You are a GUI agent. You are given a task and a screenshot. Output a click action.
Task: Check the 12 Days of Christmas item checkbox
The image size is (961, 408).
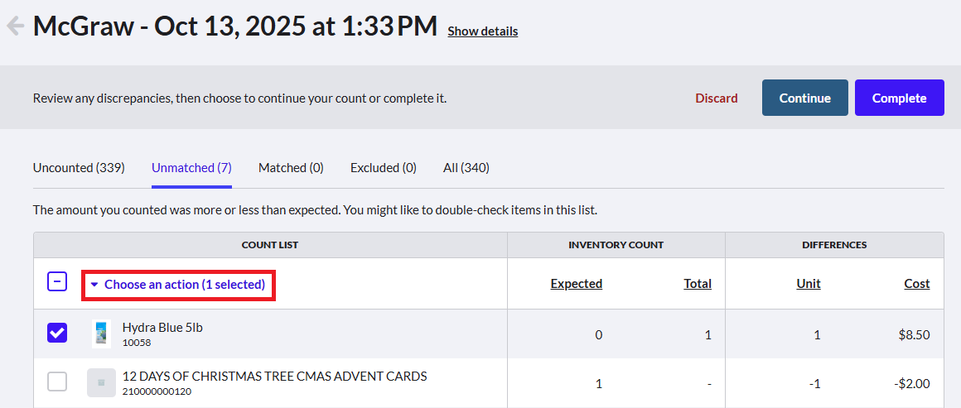point(58,382)
